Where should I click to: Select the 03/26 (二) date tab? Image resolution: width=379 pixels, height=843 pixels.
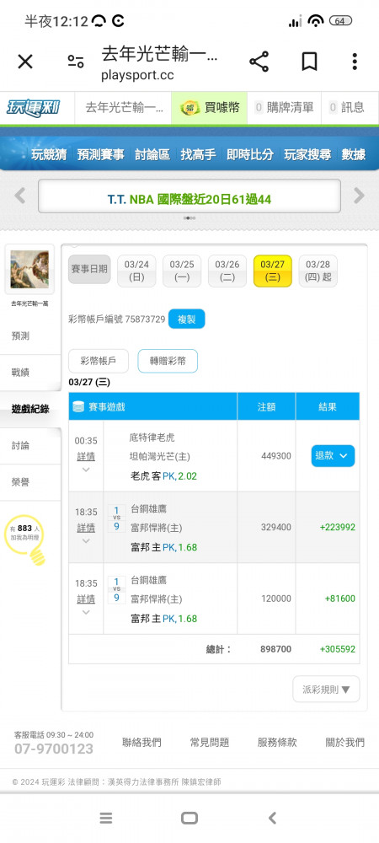click(227, 271)
